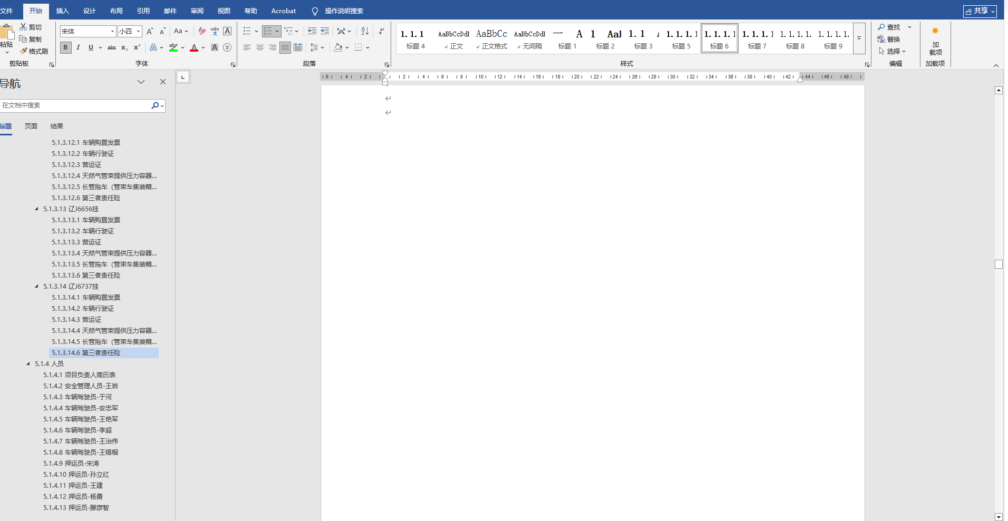Image resolution: width=1008 pixels, height=521 pixels.
Task: Open the Font dialog launcher
Action: pos(233,64)
